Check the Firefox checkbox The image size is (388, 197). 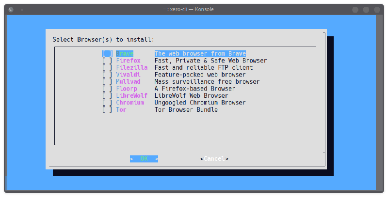pyautogui.click(x=107, y=61)
